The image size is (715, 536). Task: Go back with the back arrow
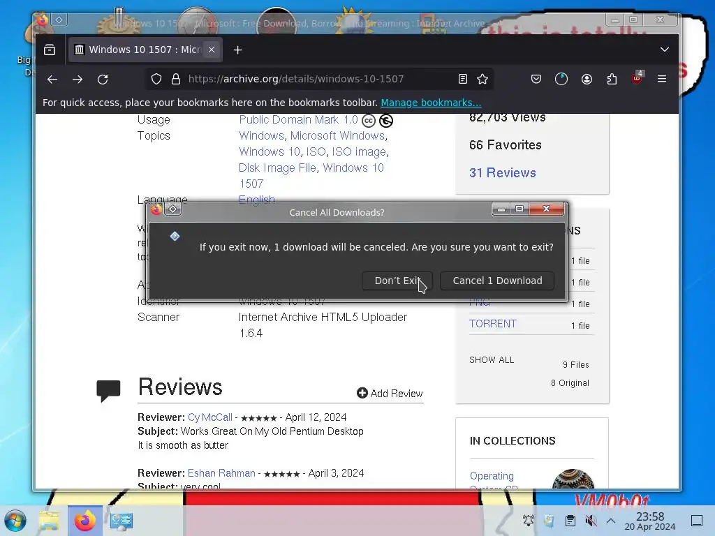(x=52, y=80)
